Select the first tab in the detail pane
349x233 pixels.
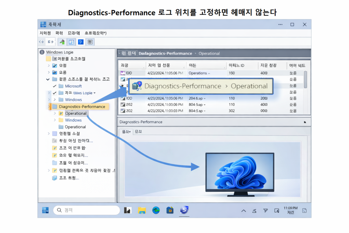(x=126, y=132)
